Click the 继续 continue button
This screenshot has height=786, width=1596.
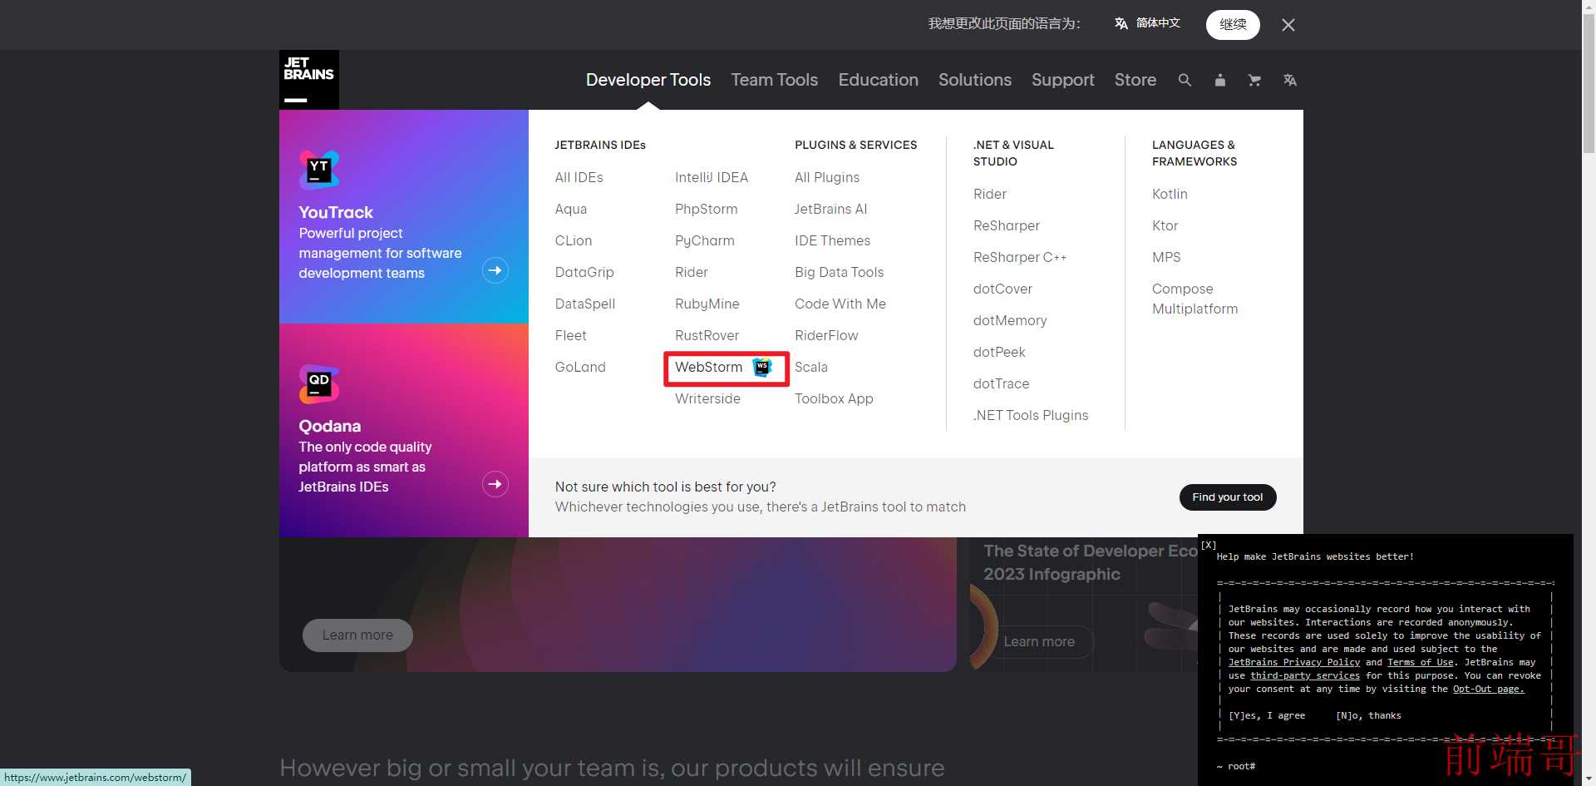click(x=1233, y=24)
